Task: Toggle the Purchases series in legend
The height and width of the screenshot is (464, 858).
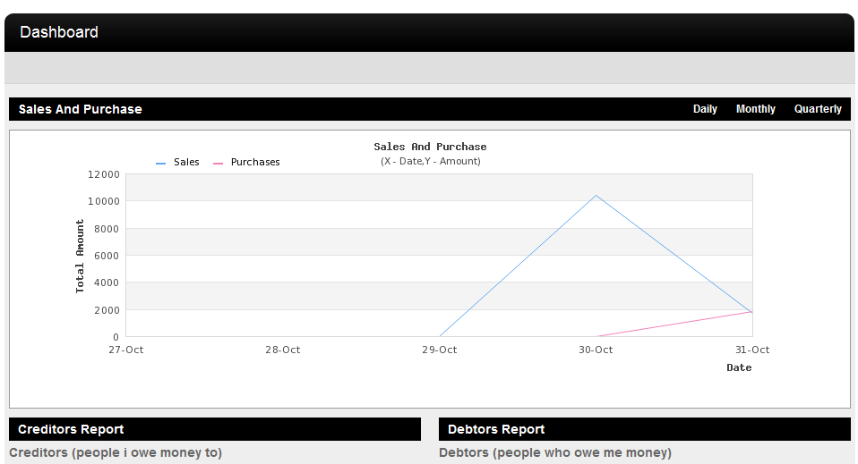Action: pos(255,163)
